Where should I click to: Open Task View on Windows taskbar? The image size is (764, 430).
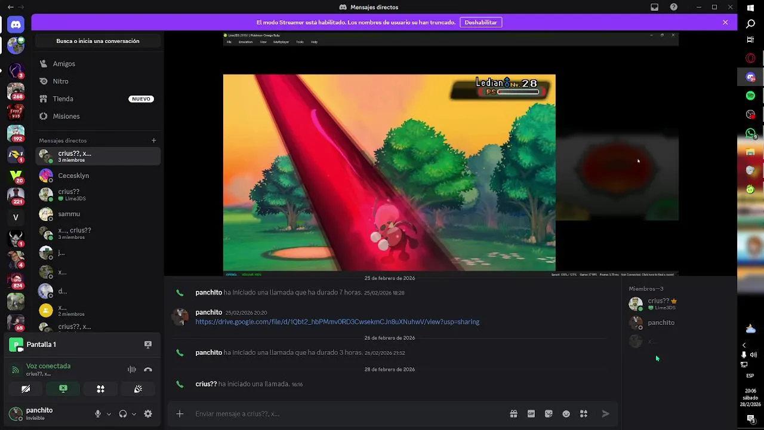tap(751, 40)
